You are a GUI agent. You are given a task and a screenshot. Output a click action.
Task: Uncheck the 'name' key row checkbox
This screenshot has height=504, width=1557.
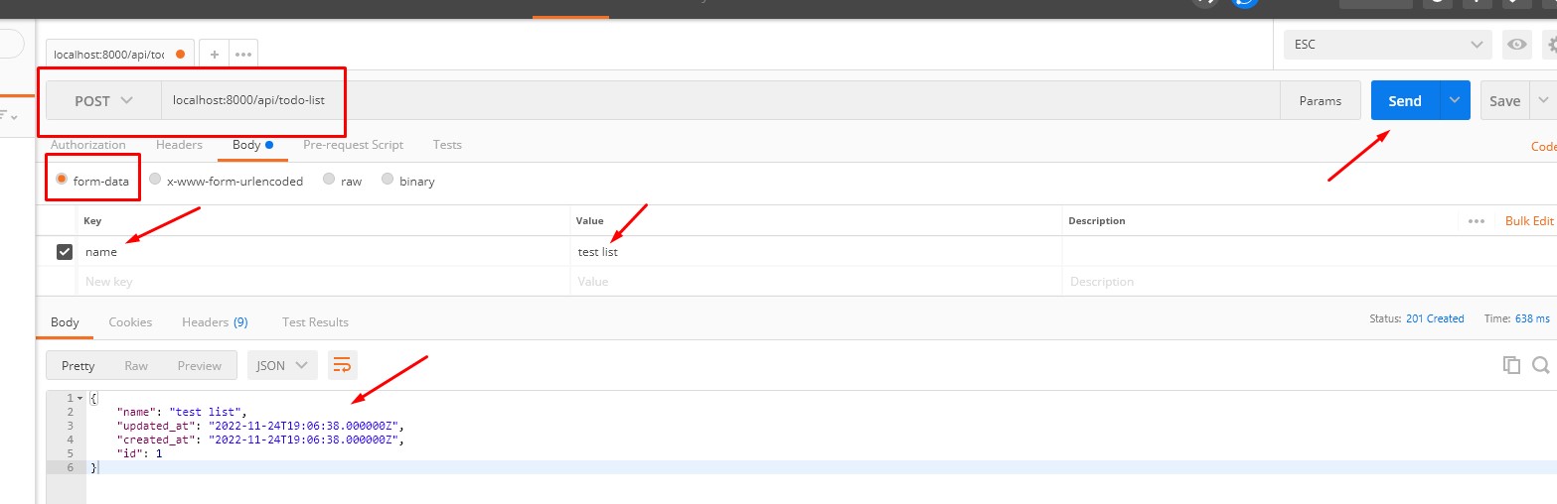click(65, 252)
